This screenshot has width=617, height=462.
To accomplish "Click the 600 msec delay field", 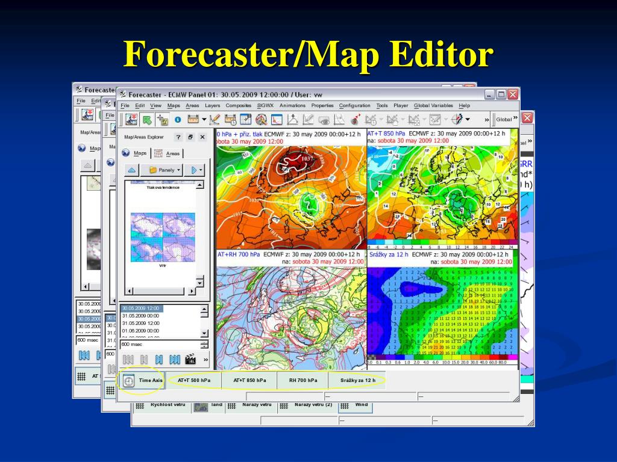I will (160, 345).
